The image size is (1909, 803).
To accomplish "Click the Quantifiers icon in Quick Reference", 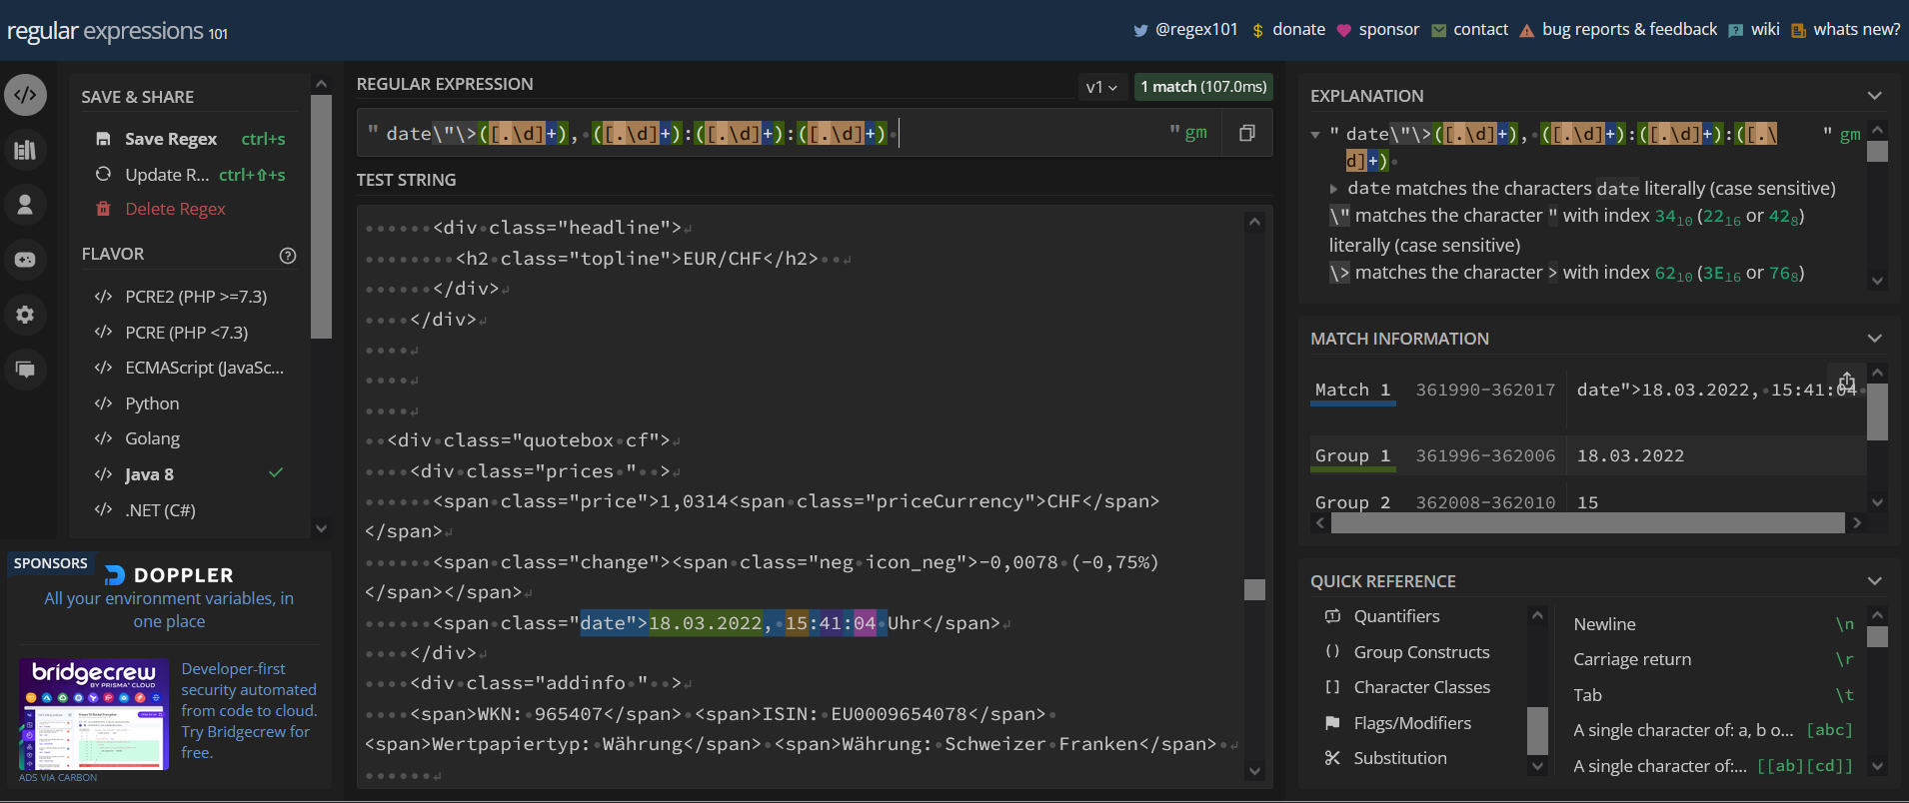I will point(1332,616).
